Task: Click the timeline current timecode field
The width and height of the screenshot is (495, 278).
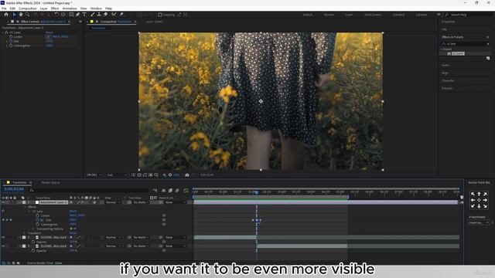Action: pyautogui.click(x=14, y=189)
